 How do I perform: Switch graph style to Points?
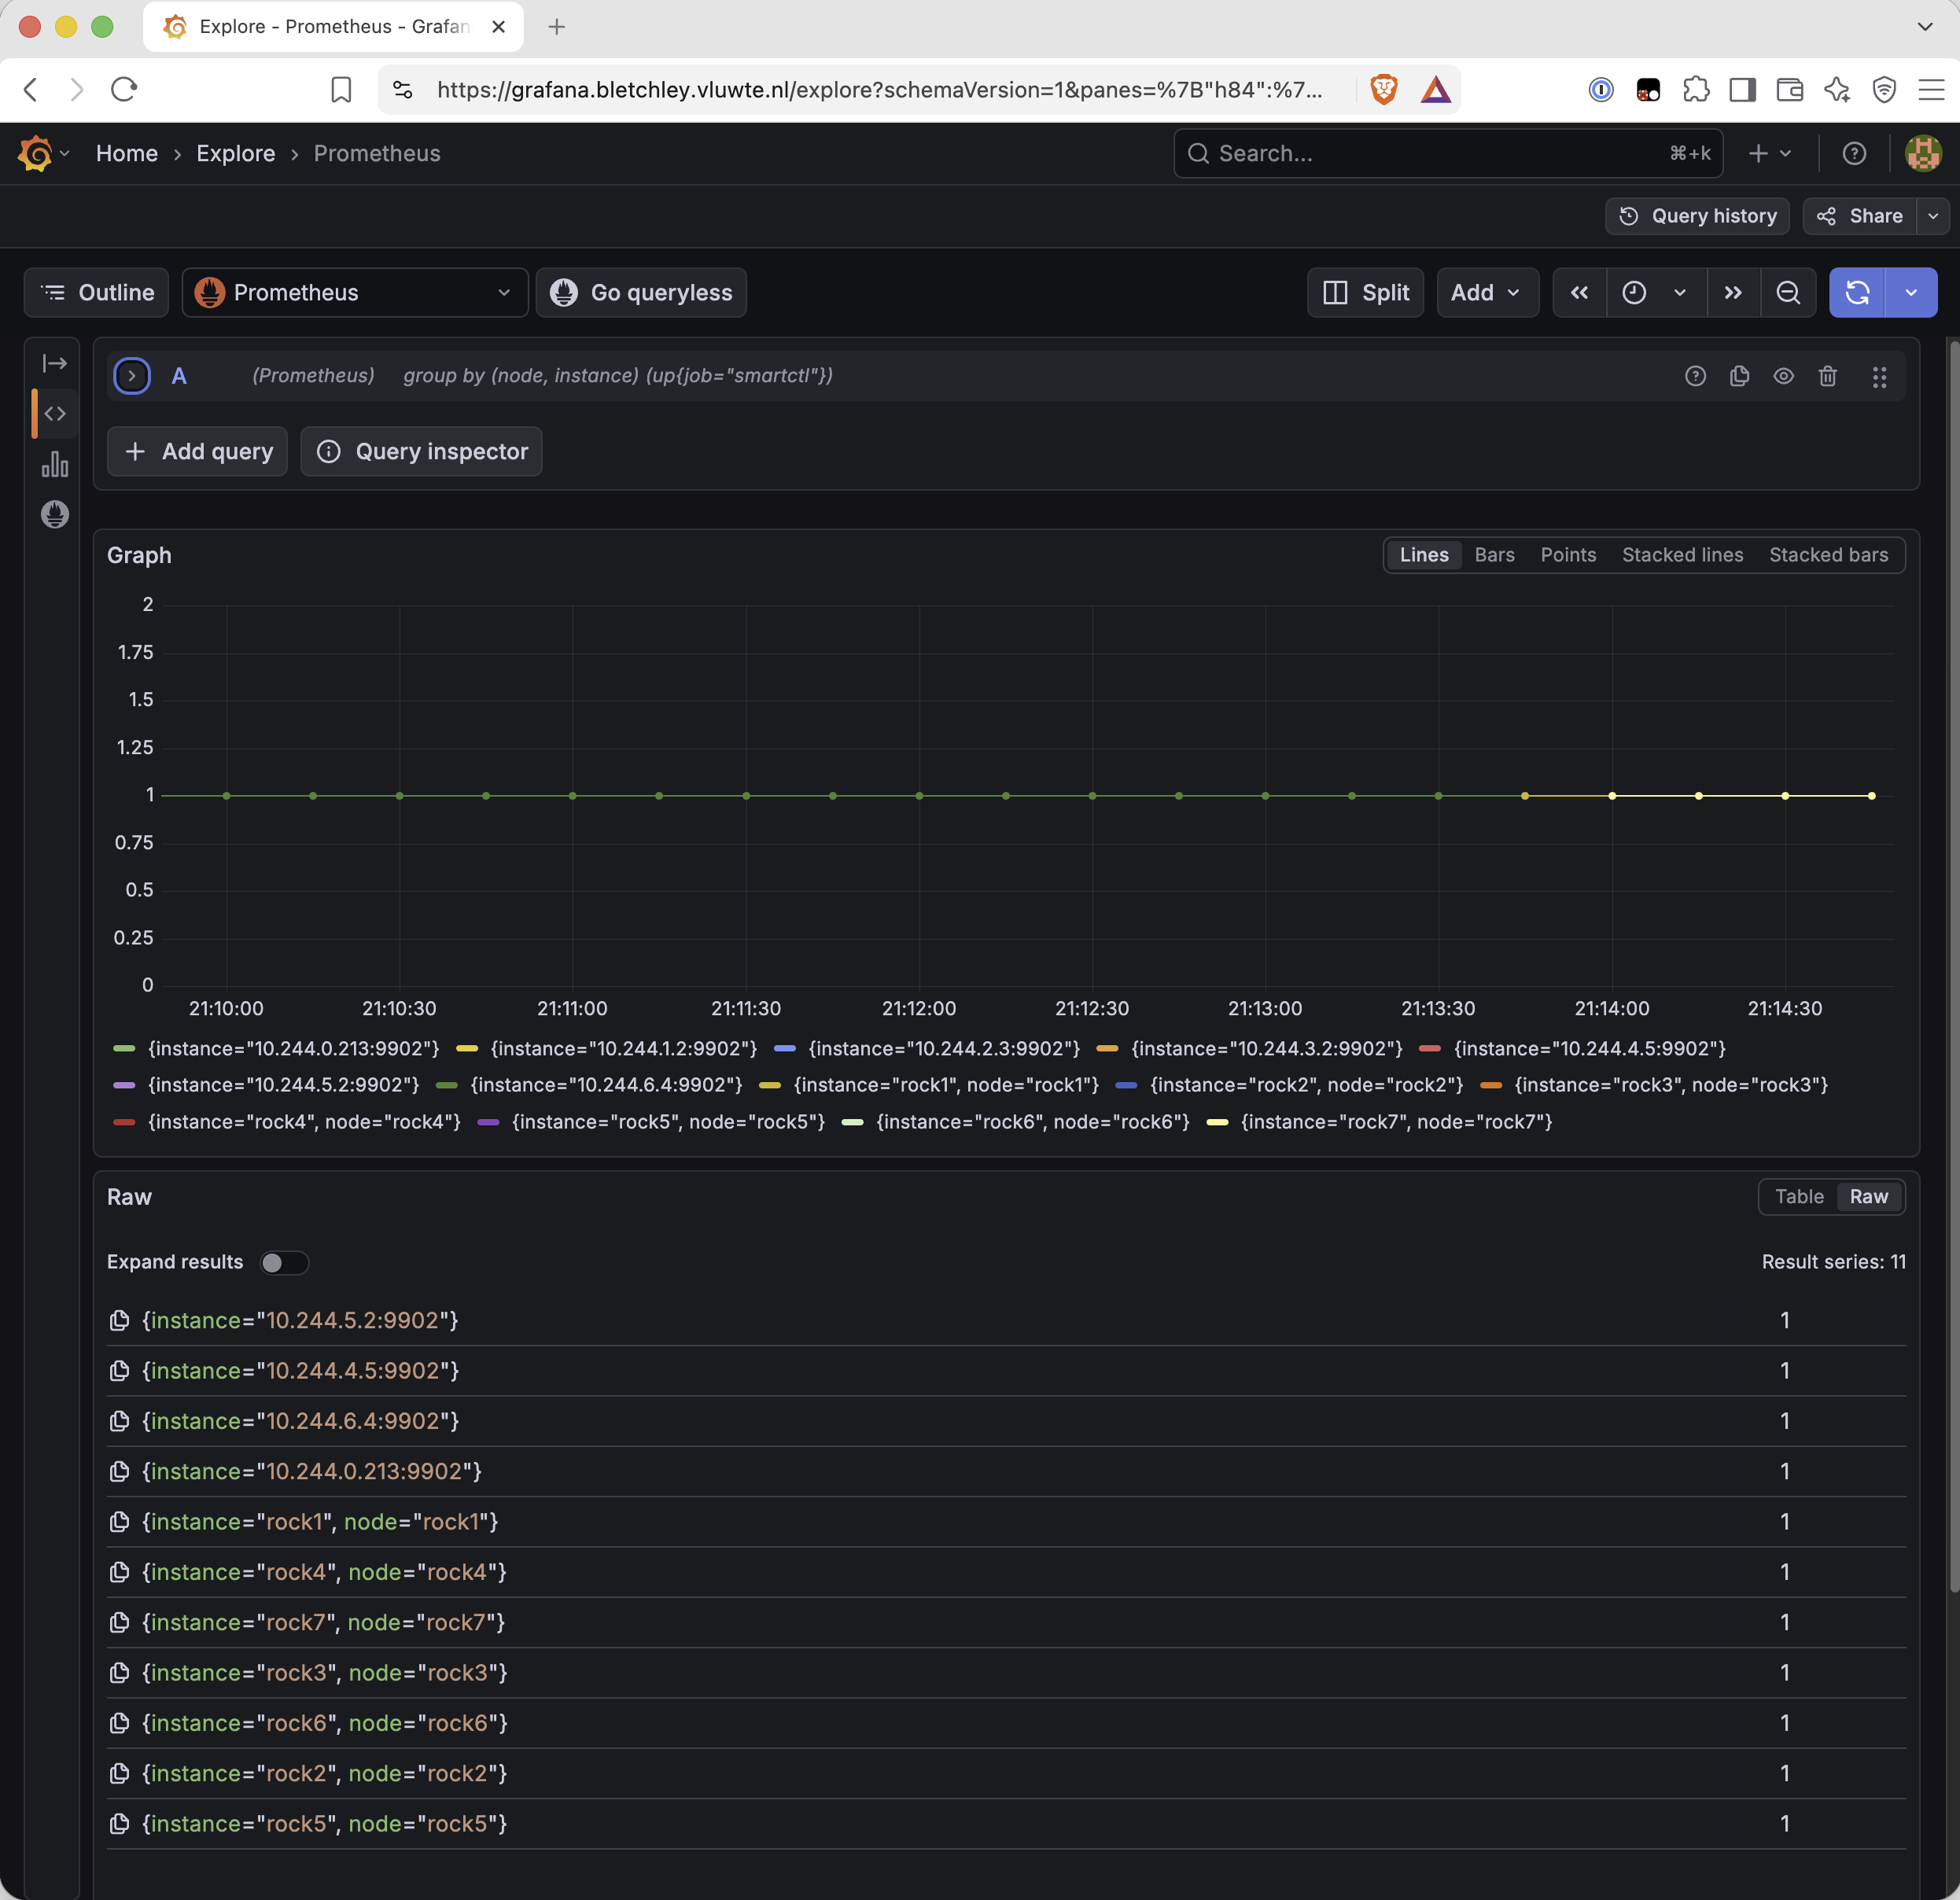(1568, 555)
